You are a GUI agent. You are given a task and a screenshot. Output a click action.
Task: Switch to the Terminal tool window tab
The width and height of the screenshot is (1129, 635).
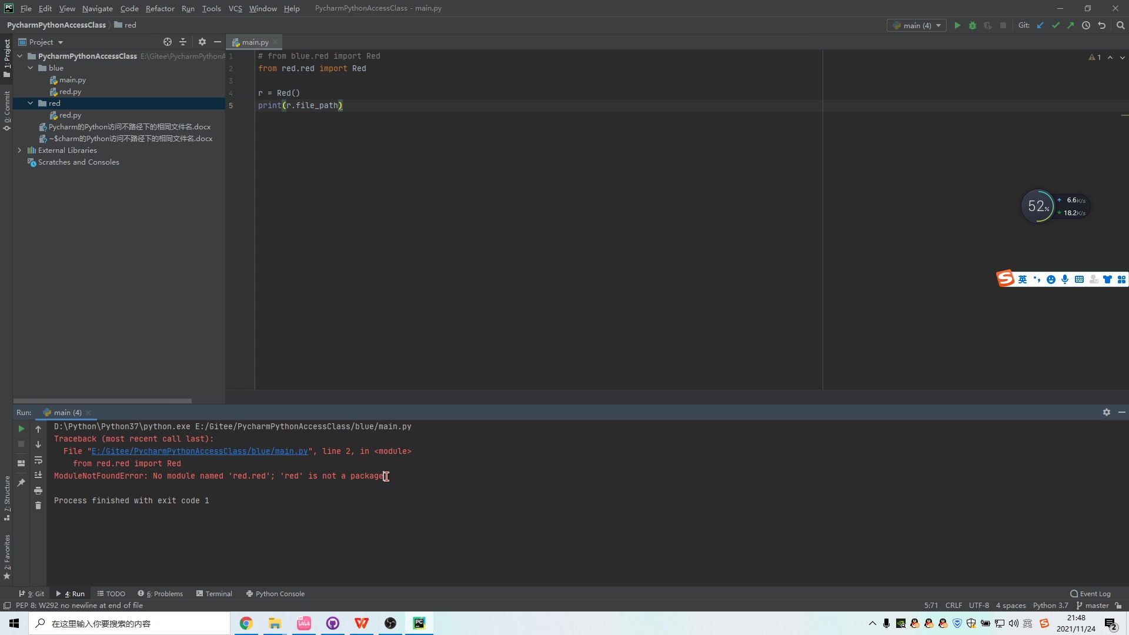tap(214, 594)
